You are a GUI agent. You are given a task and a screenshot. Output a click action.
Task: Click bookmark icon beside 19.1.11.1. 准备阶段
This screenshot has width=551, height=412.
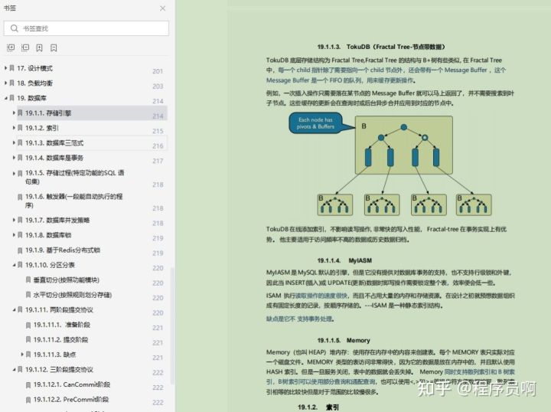[28, 325]
